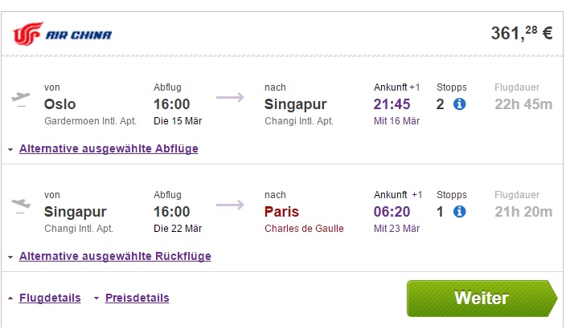Screen dimensions: 570x333
Task: Click the 06:20 arrival time
Action: click(392, 212)
